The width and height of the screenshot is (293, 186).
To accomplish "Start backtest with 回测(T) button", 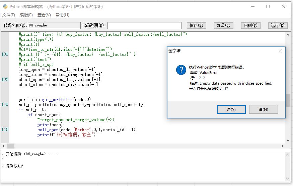I will coord(250,25).
